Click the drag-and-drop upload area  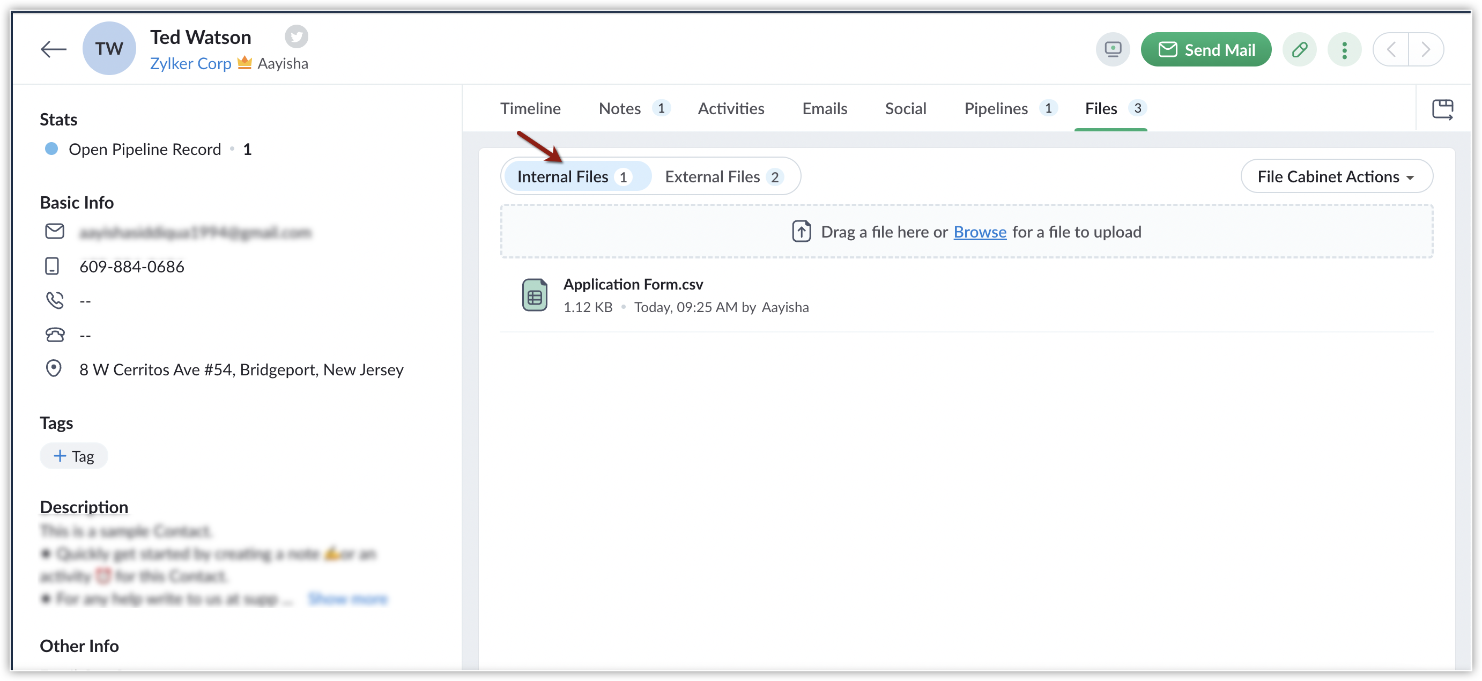[x=966, y=231]
